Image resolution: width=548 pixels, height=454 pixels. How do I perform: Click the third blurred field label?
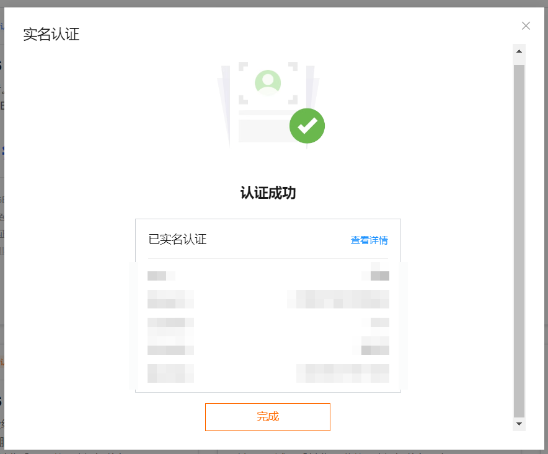coord(170,336)
